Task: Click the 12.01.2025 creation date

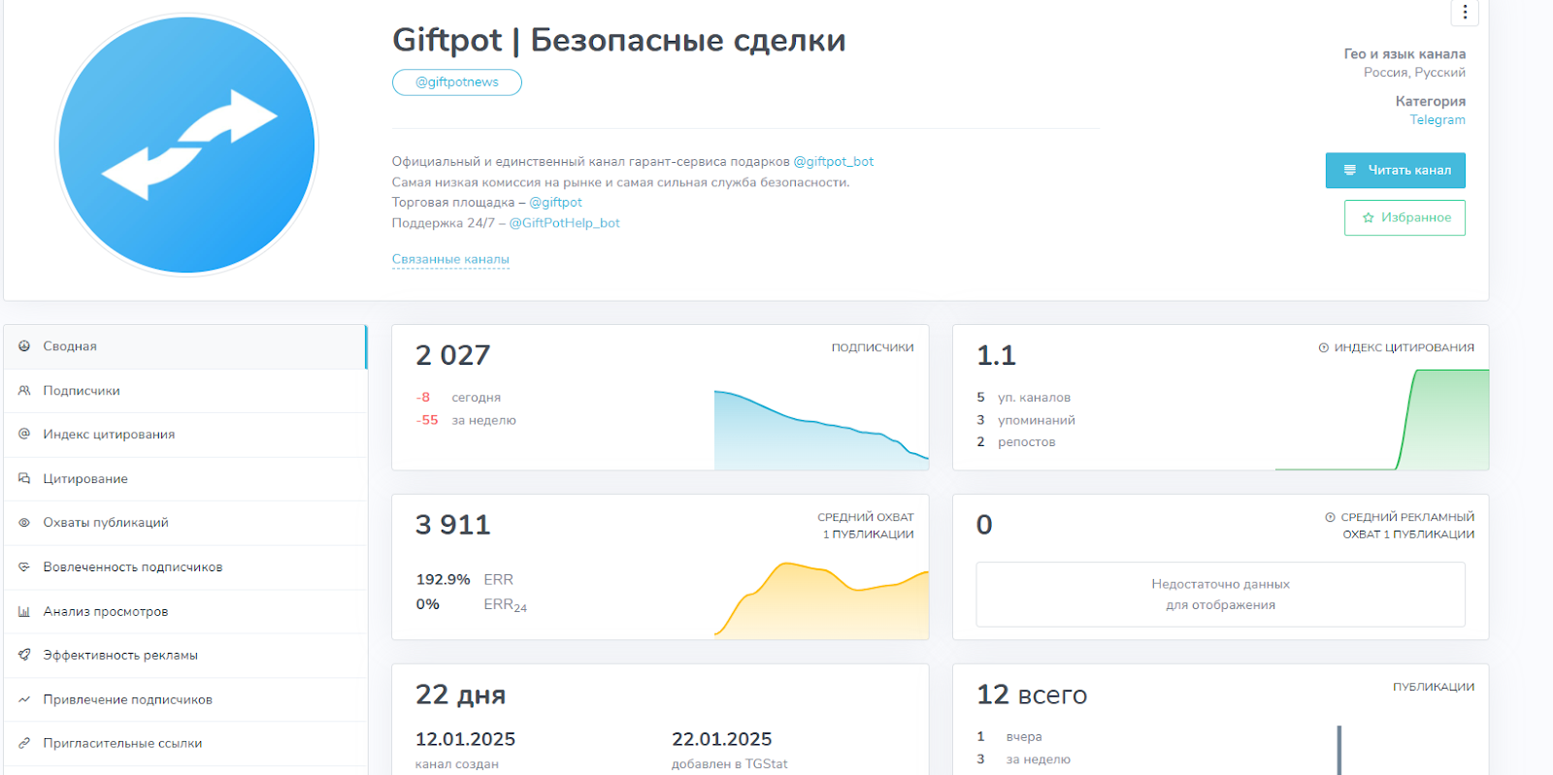Action: click(466, 739)
